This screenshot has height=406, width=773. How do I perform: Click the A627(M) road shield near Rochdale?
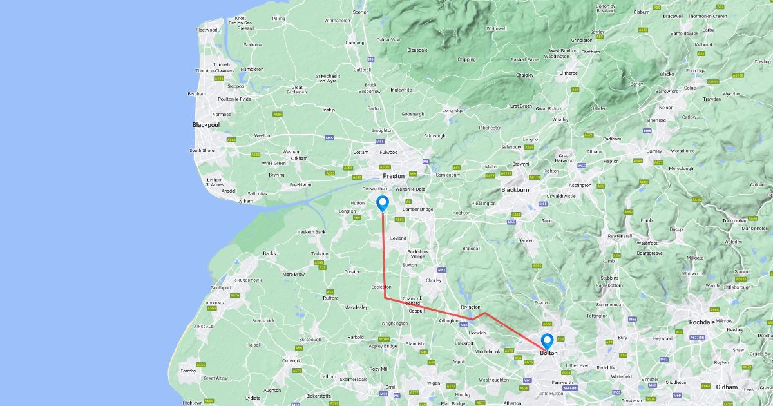coord(698,337)
